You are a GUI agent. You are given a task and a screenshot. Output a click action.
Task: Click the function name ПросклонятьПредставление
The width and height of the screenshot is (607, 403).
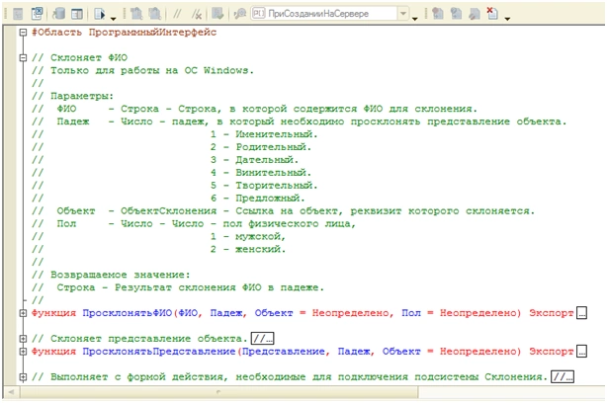[159, 352]
